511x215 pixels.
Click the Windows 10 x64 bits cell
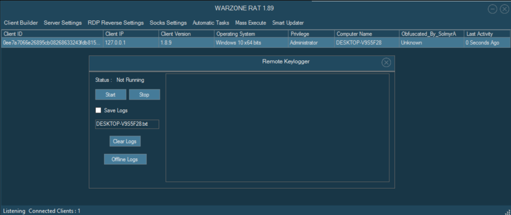click(251, 43)
